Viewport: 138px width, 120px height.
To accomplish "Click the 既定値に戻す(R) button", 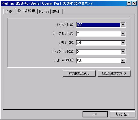I will pyautogui.click(x=114, y=73).
